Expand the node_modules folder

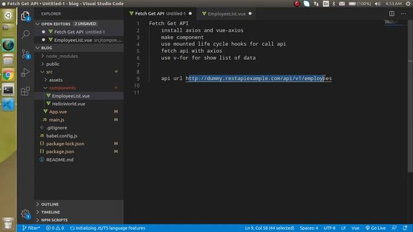[43, 56]
